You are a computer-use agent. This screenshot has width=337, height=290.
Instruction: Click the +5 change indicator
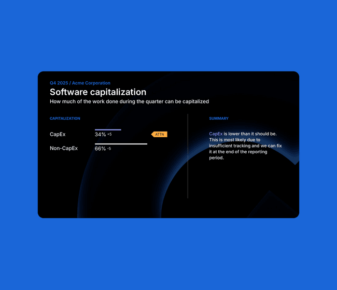(109, 135)
